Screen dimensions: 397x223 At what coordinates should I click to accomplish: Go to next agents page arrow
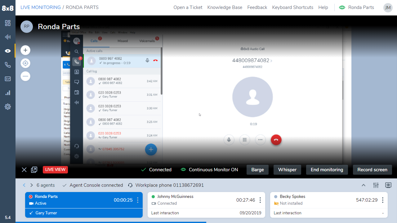(x=31, y=185)
